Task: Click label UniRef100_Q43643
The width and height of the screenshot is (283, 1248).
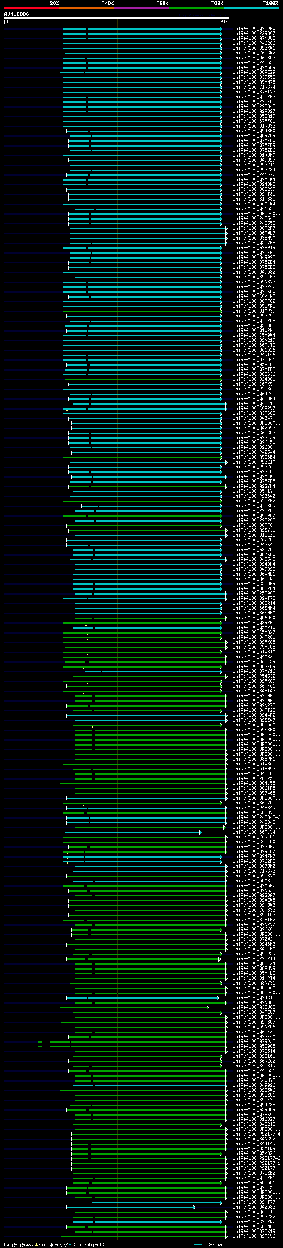Action: point(254,560)
